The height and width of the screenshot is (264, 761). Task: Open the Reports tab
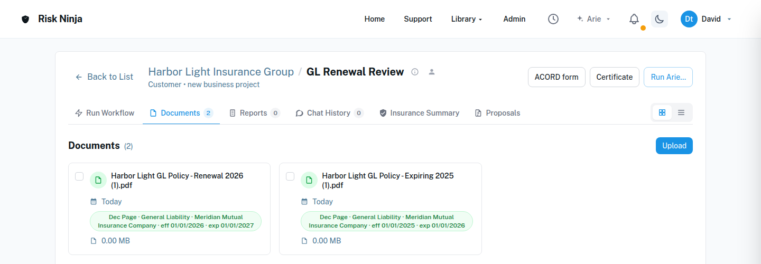click(x=254, y=113)
